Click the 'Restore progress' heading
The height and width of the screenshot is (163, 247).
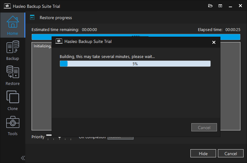tap(56, 18)
